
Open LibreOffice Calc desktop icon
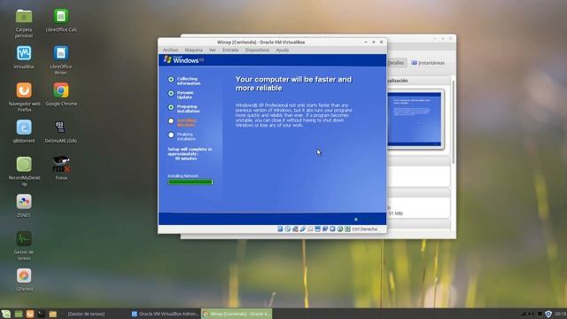[x=61, y=20]
